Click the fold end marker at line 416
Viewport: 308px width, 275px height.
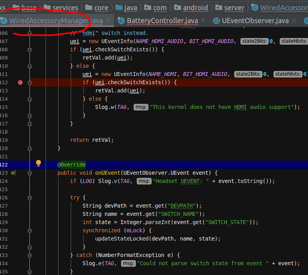30,116
